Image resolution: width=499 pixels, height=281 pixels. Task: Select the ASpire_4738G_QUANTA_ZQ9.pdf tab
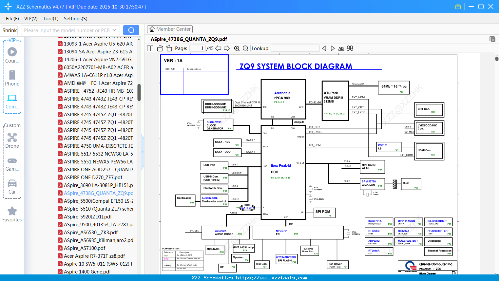point(189,39)
